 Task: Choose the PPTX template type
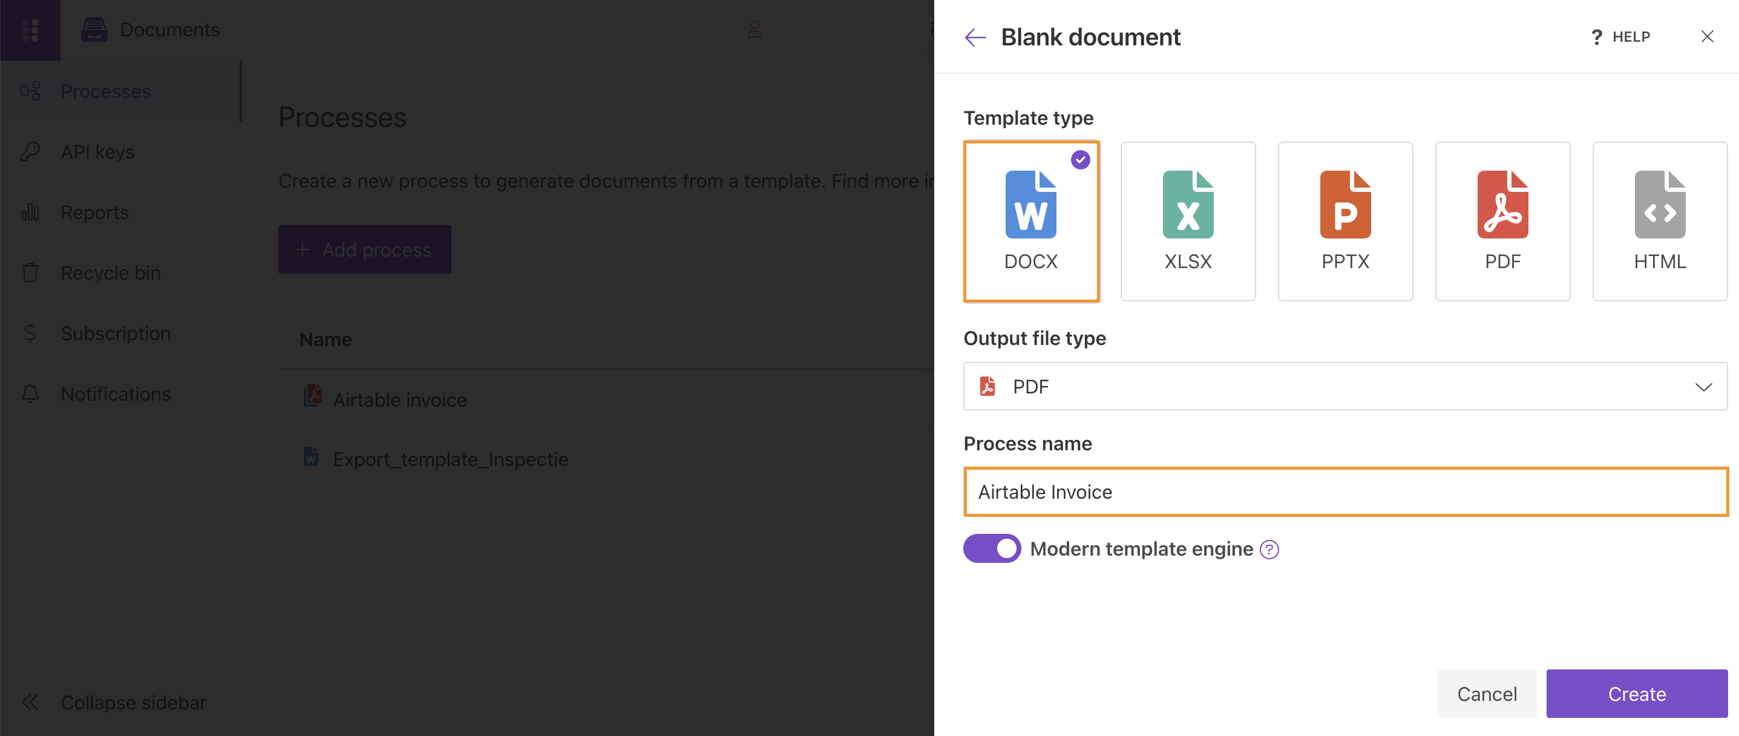(1346, 222)
